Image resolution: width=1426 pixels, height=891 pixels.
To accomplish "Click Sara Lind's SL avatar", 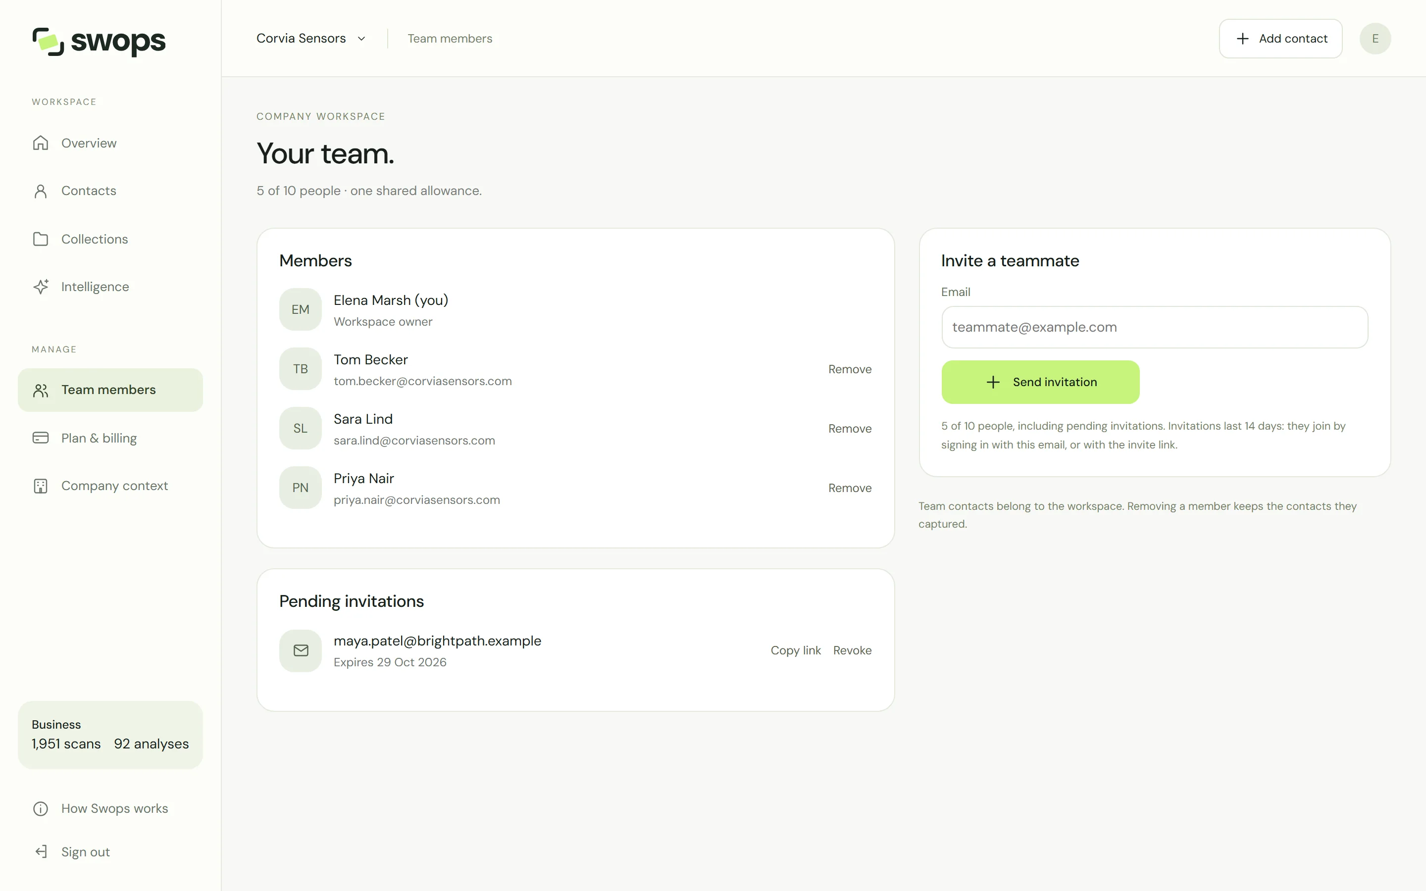I will coord(301,428).
